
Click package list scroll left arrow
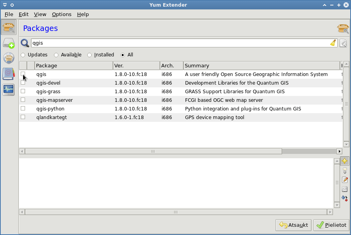click(x=22, y=152)
